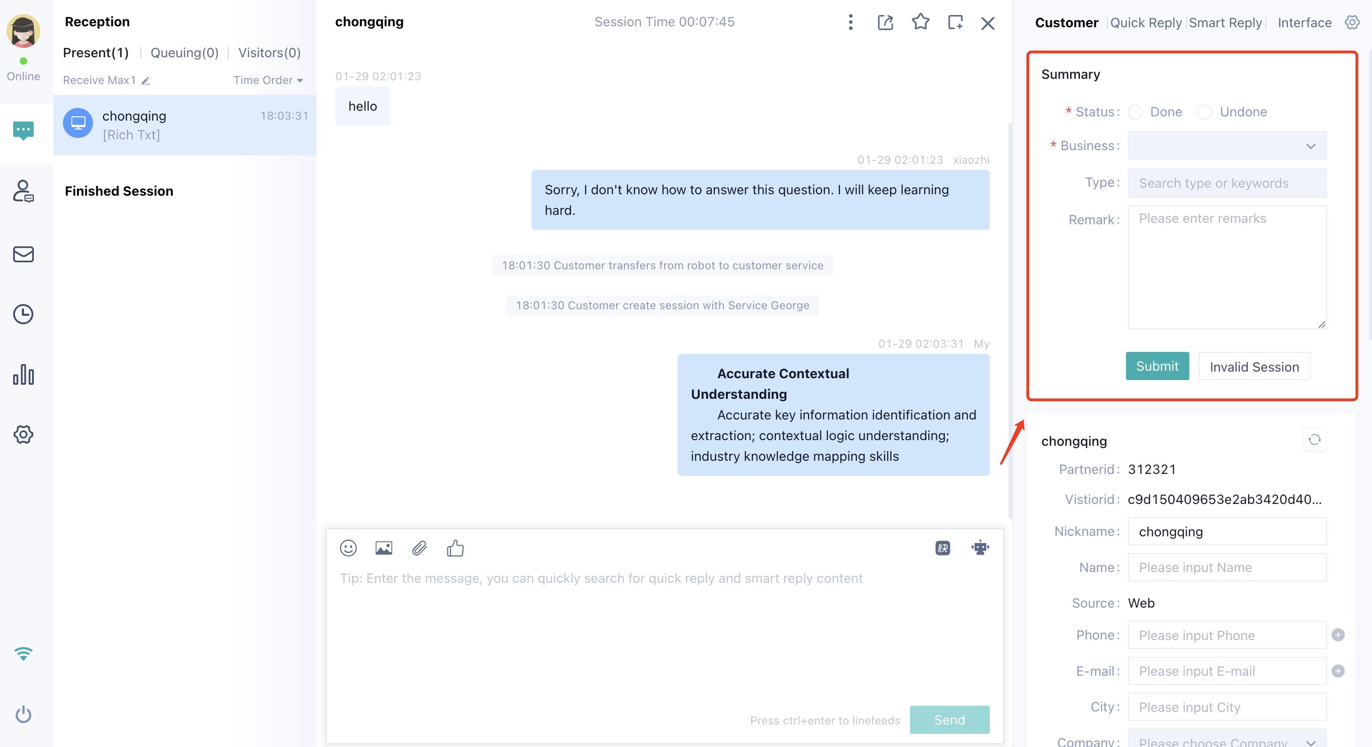Select the Undone status radio
Screen dimensions: 1372x747
1205,112
